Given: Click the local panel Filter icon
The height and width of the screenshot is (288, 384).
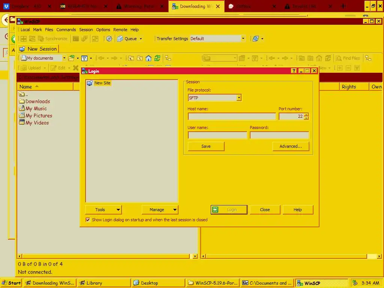Looking at the screenshot, I should point(84,58).
